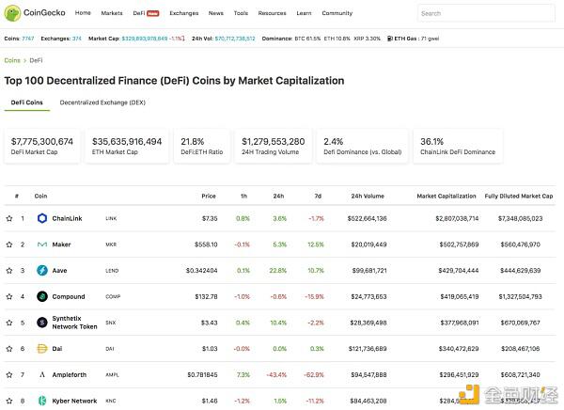Switch to the DeFi Coins tab
This screenshot has height=410, width=564.
point(27,102)
